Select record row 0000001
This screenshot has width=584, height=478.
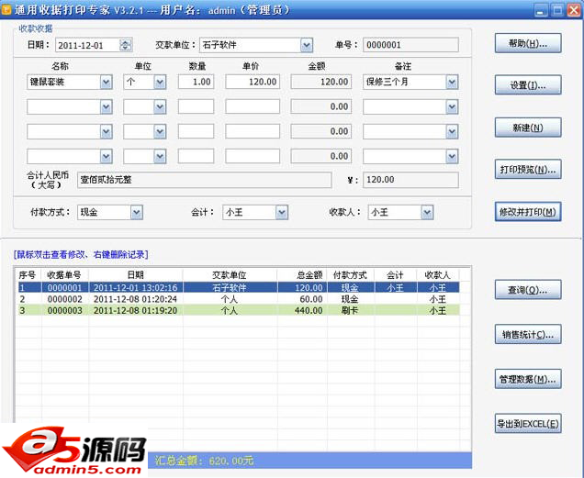(x=239, y=287)
